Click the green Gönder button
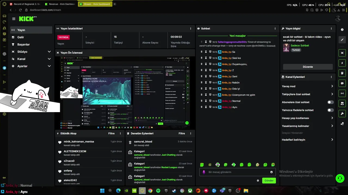 [269, 181]
